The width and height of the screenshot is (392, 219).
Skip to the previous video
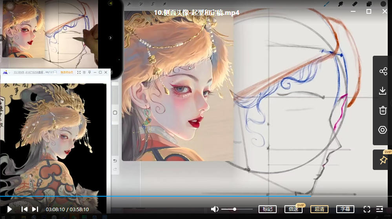(24, 209)
